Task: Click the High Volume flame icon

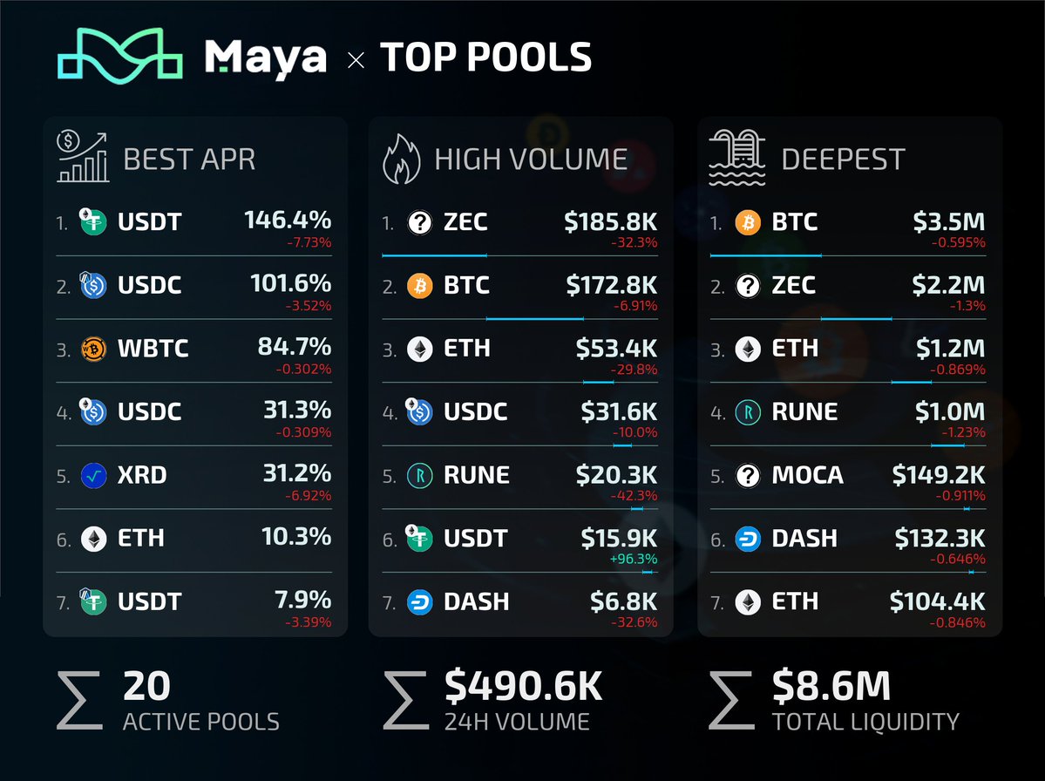Action: click(x=403, y=159)
